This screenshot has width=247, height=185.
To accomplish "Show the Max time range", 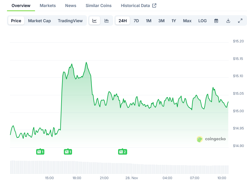I will tap(187, 21).
